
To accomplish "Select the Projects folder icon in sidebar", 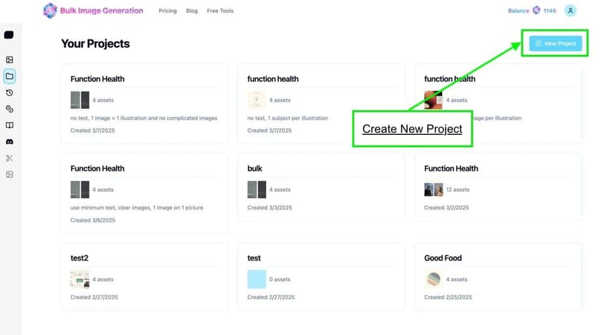I will click(x=10, y=76).
